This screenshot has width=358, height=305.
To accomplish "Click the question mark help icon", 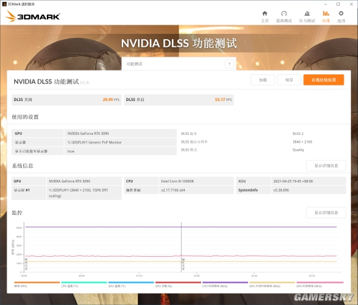I will tap(229, 64).
